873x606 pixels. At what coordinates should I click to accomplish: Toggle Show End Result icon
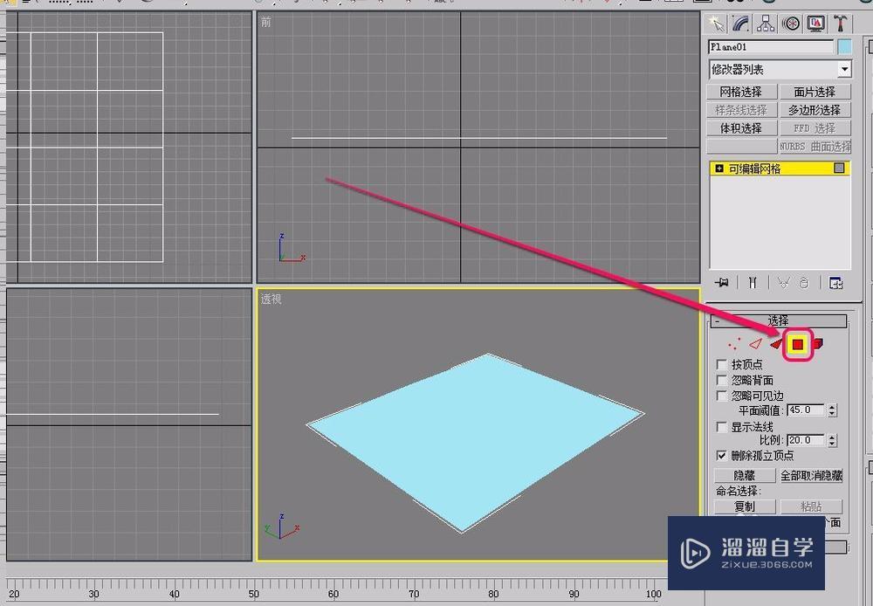[x=753, y=283]
